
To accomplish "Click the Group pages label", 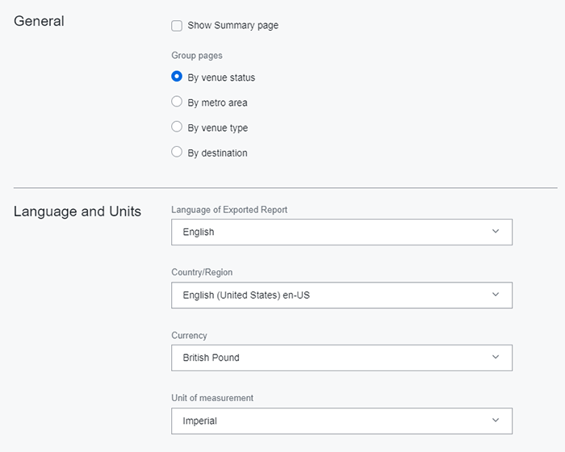I will (x=197, y=56).
